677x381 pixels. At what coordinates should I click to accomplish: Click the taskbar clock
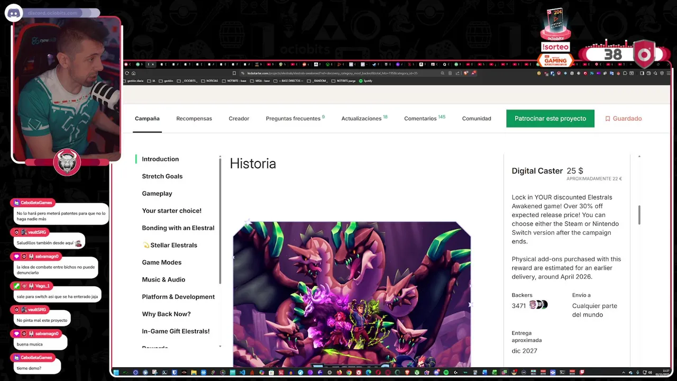[x=663, y=372]
